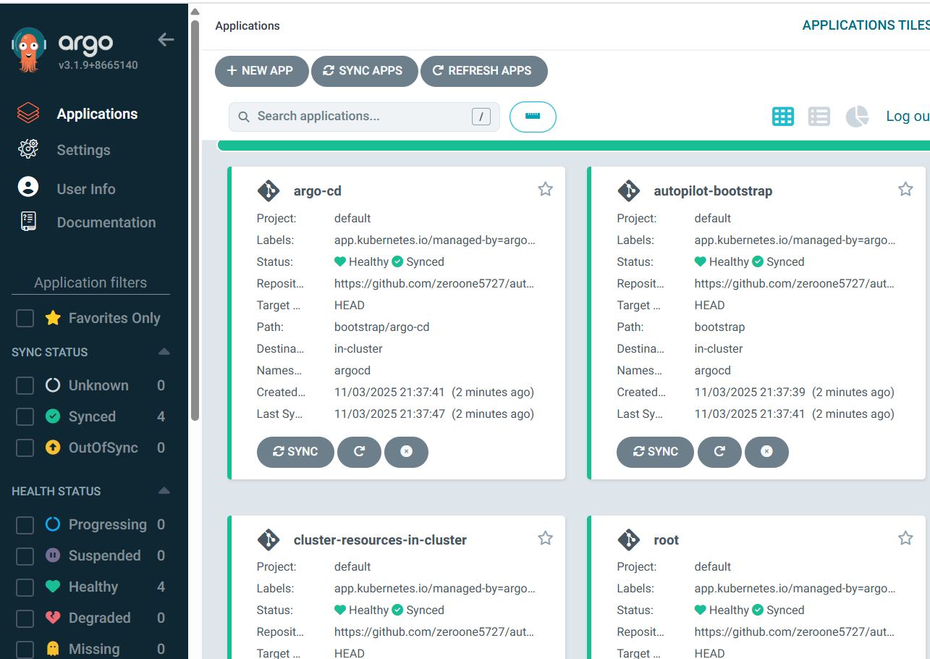Collapse the HEALTH STATUS filter section

click(x=164, y=490)
